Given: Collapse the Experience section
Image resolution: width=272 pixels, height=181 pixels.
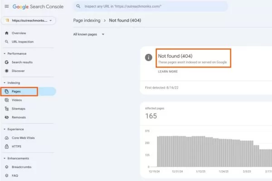Looking at the screenshot, I should (5, 129).
